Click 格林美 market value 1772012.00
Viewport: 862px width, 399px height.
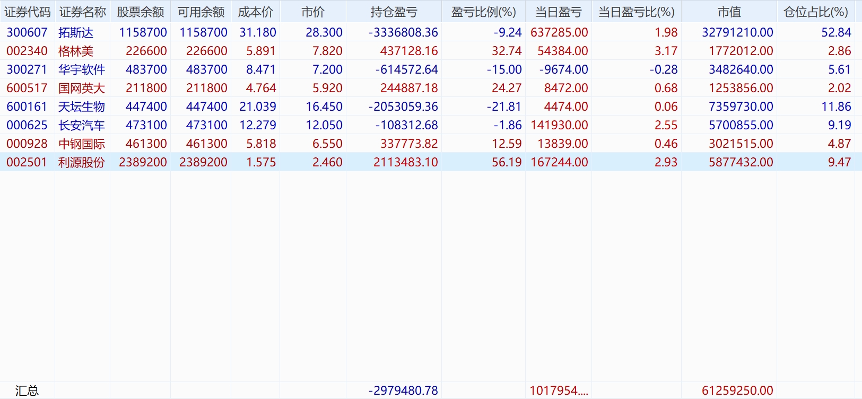pyautogui.click(x=741, y=51)
